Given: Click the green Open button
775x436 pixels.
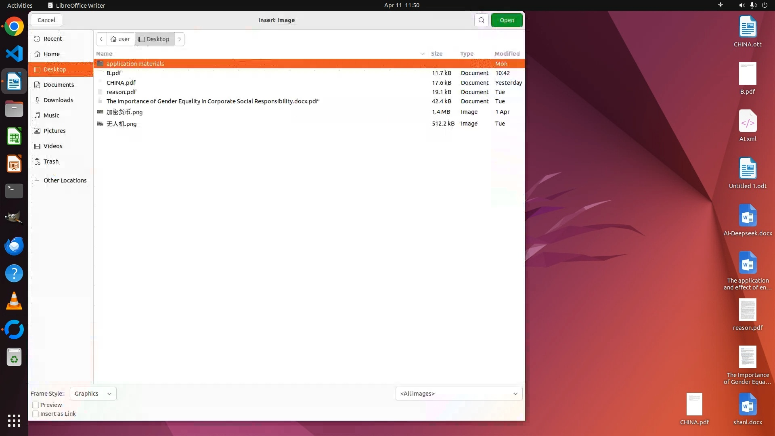Looking at the screenshot, I should pyautogui.click(x=507, y=20).
